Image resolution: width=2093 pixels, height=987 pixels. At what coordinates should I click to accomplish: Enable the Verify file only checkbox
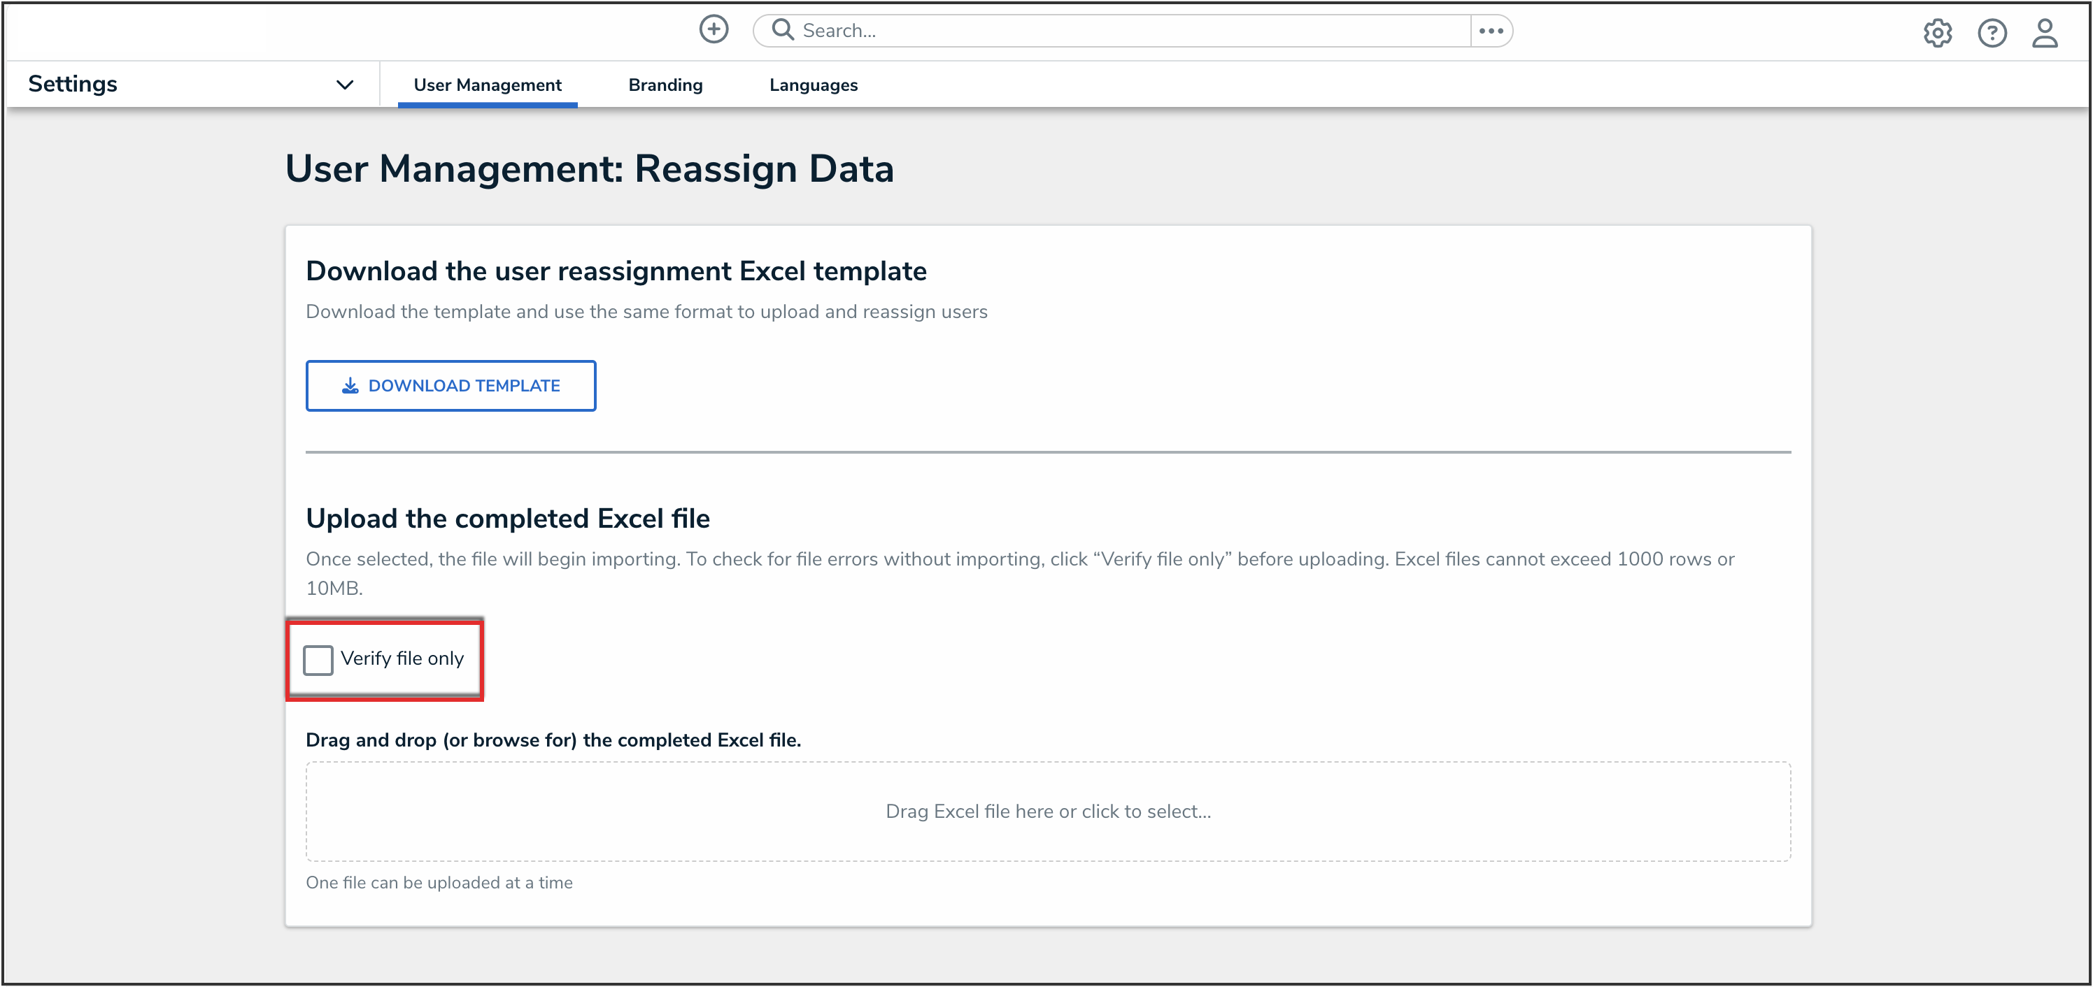pyautogui.click(x=318, y=659)
